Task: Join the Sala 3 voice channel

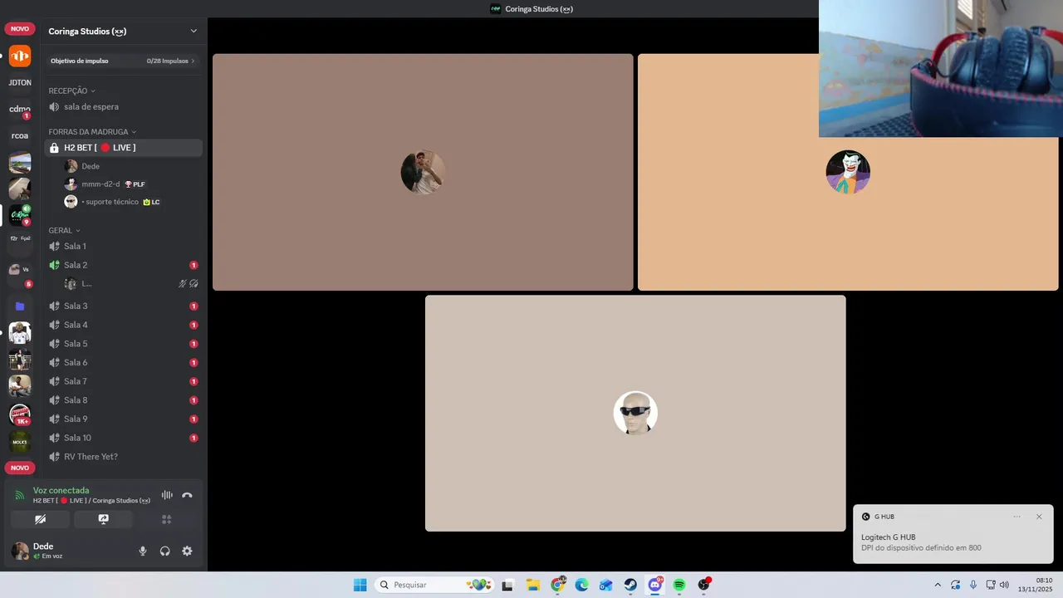Action: pos(123,306)
